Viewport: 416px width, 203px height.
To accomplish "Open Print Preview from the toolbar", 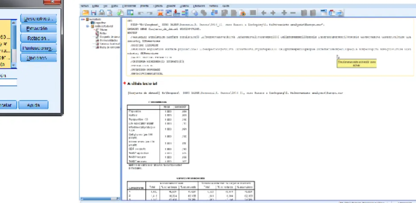I will 110,13.
